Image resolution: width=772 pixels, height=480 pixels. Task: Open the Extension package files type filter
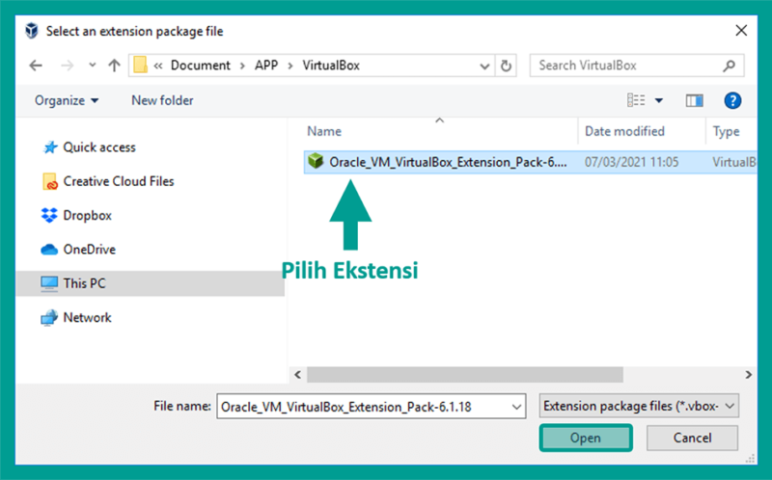[639, 406]
